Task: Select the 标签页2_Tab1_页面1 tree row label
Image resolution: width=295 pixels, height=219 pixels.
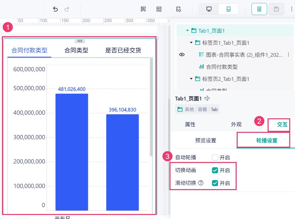Action: click(226, 79)
